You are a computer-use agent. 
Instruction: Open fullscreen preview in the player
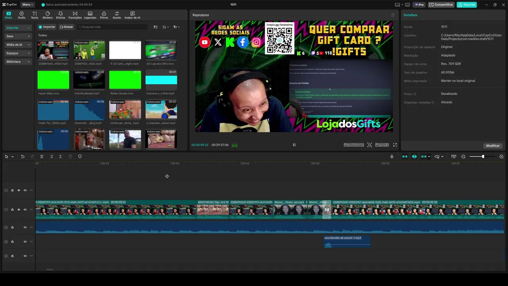(x=395, y=145)
